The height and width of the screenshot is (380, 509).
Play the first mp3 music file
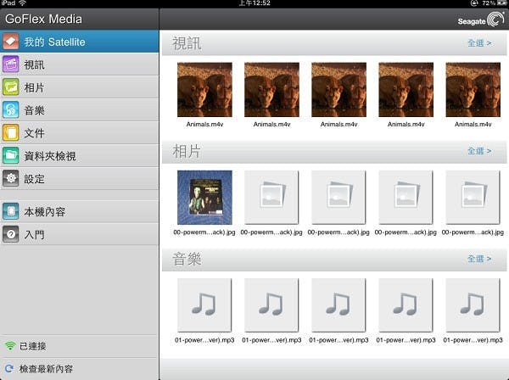tap(204, 305)
